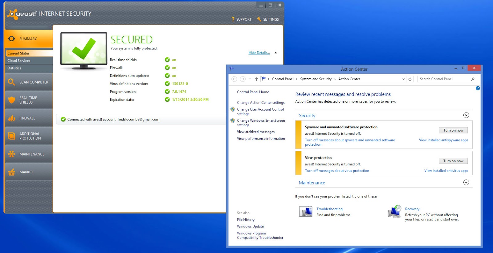Viewport: 493px width, 253px height.
Task: Click the Maintenance asterisk icon
Action: click(x=12, y=154)
